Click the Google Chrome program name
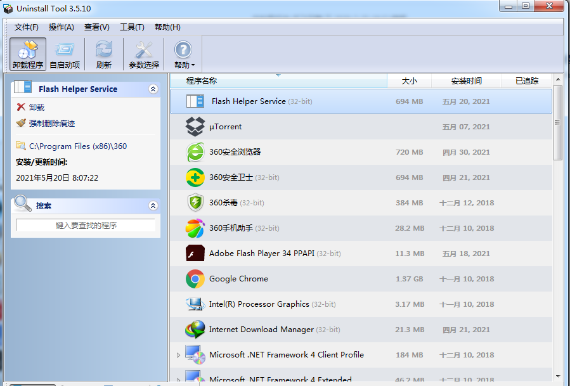 [x=238, y=279]
